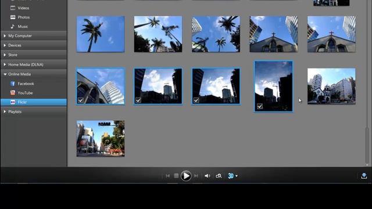Select the enlarged portrait skyline photo
The image size is (372, 209).
click(x=274, y=87)
